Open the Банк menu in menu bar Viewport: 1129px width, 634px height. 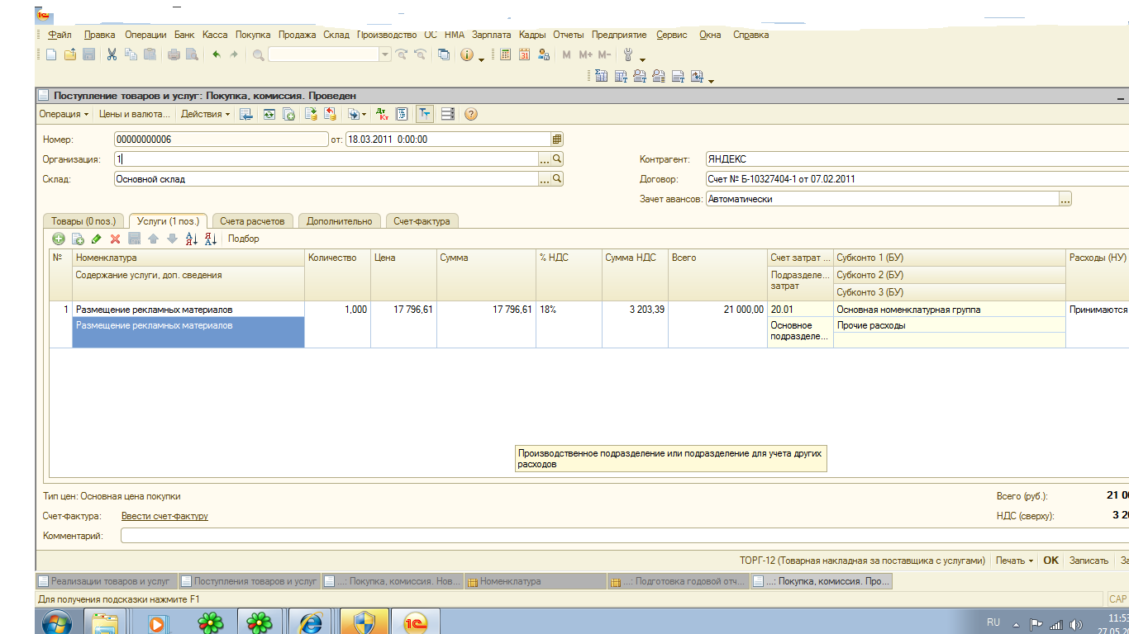(184, 35)
